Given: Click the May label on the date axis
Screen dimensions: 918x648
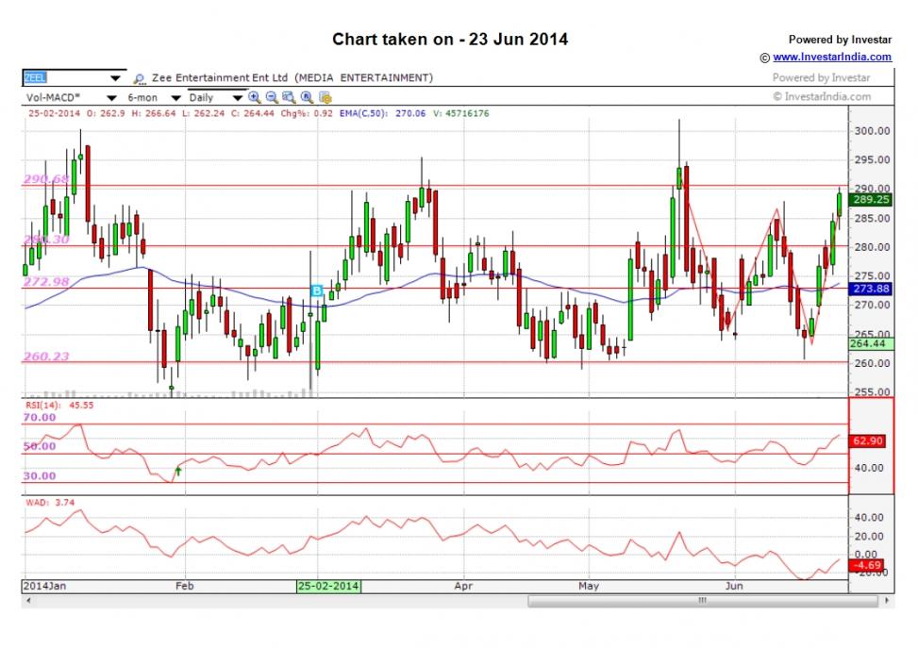Looking at the screenshot, I should point(589,586).
